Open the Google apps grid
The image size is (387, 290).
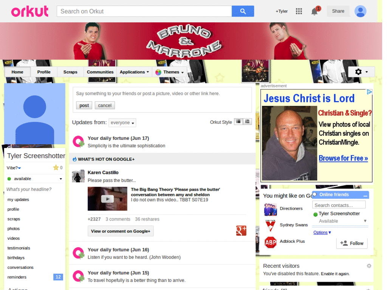299,11
